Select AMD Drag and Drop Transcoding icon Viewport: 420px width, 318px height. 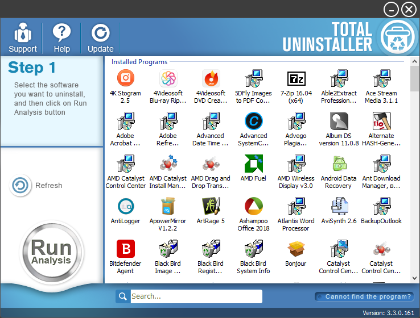pyautogui.click(x=211, y=164)
